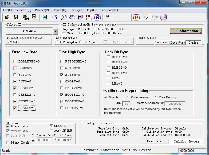
Task: Select the ALL range radio button
Action: tap(49, 135)
